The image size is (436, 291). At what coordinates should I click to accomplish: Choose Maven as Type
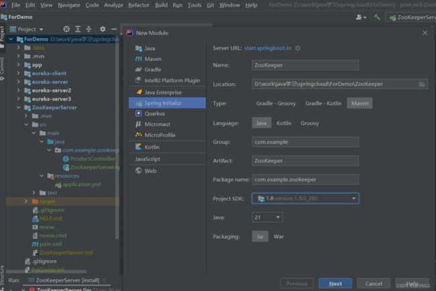coord(360,103)
